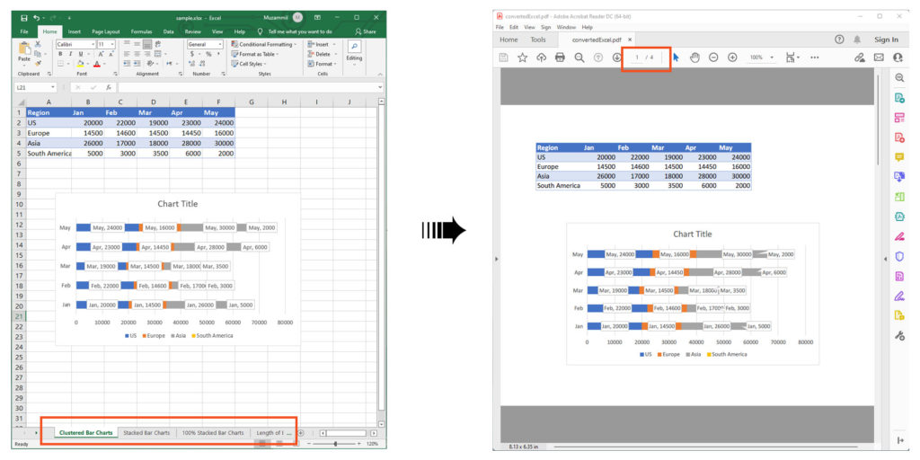The width and height of the screenshot is (920, 460).
Task: Toggle Italic formatting in Excel
Action: click(69, 54)
